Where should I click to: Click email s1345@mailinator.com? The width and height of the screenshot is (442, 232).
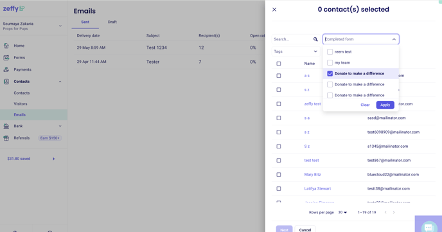tap(387, 147)
